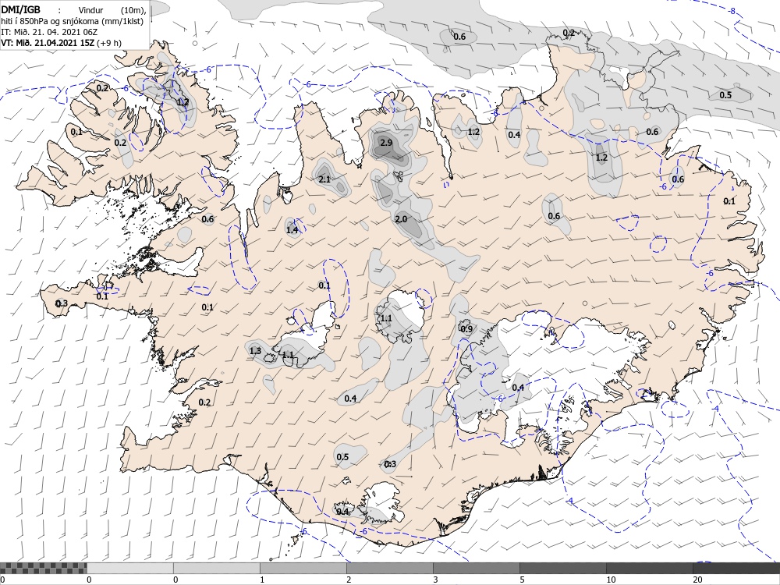
Task: Click the checkered segment of the legend bar
Action: 43,568
